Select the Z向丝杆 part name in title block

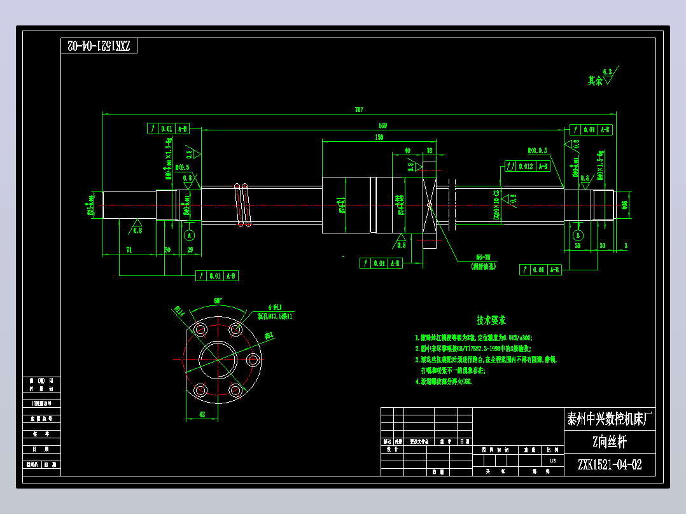(610, 442)
